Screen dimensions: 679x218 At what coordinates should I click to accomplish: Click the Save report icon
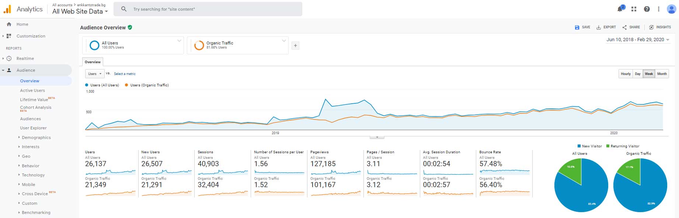coord(582,27)
